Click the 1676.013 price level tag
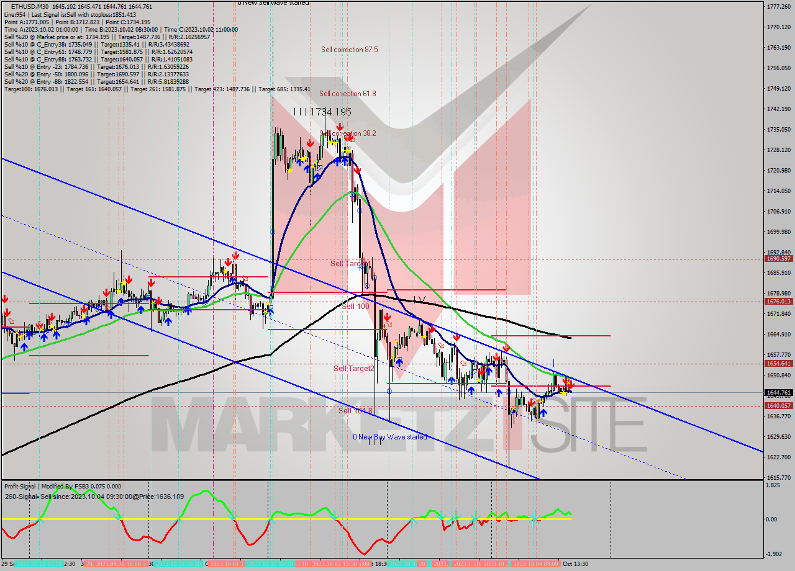 [779, 302]
